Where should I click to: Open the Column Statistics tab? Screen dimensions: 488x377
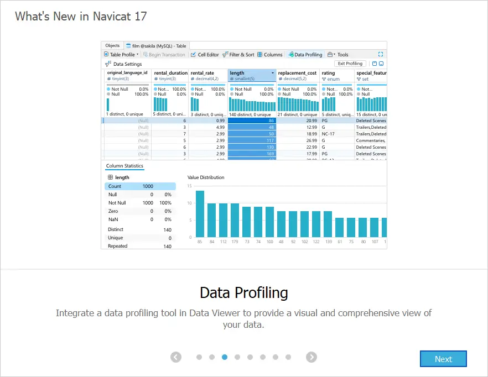(x=124, y=166)
